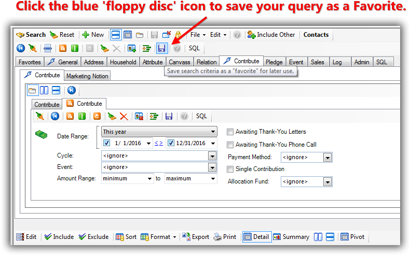410x255 pixels.
Task: Switch to the Address tab
Action: [x=93, y=62]
